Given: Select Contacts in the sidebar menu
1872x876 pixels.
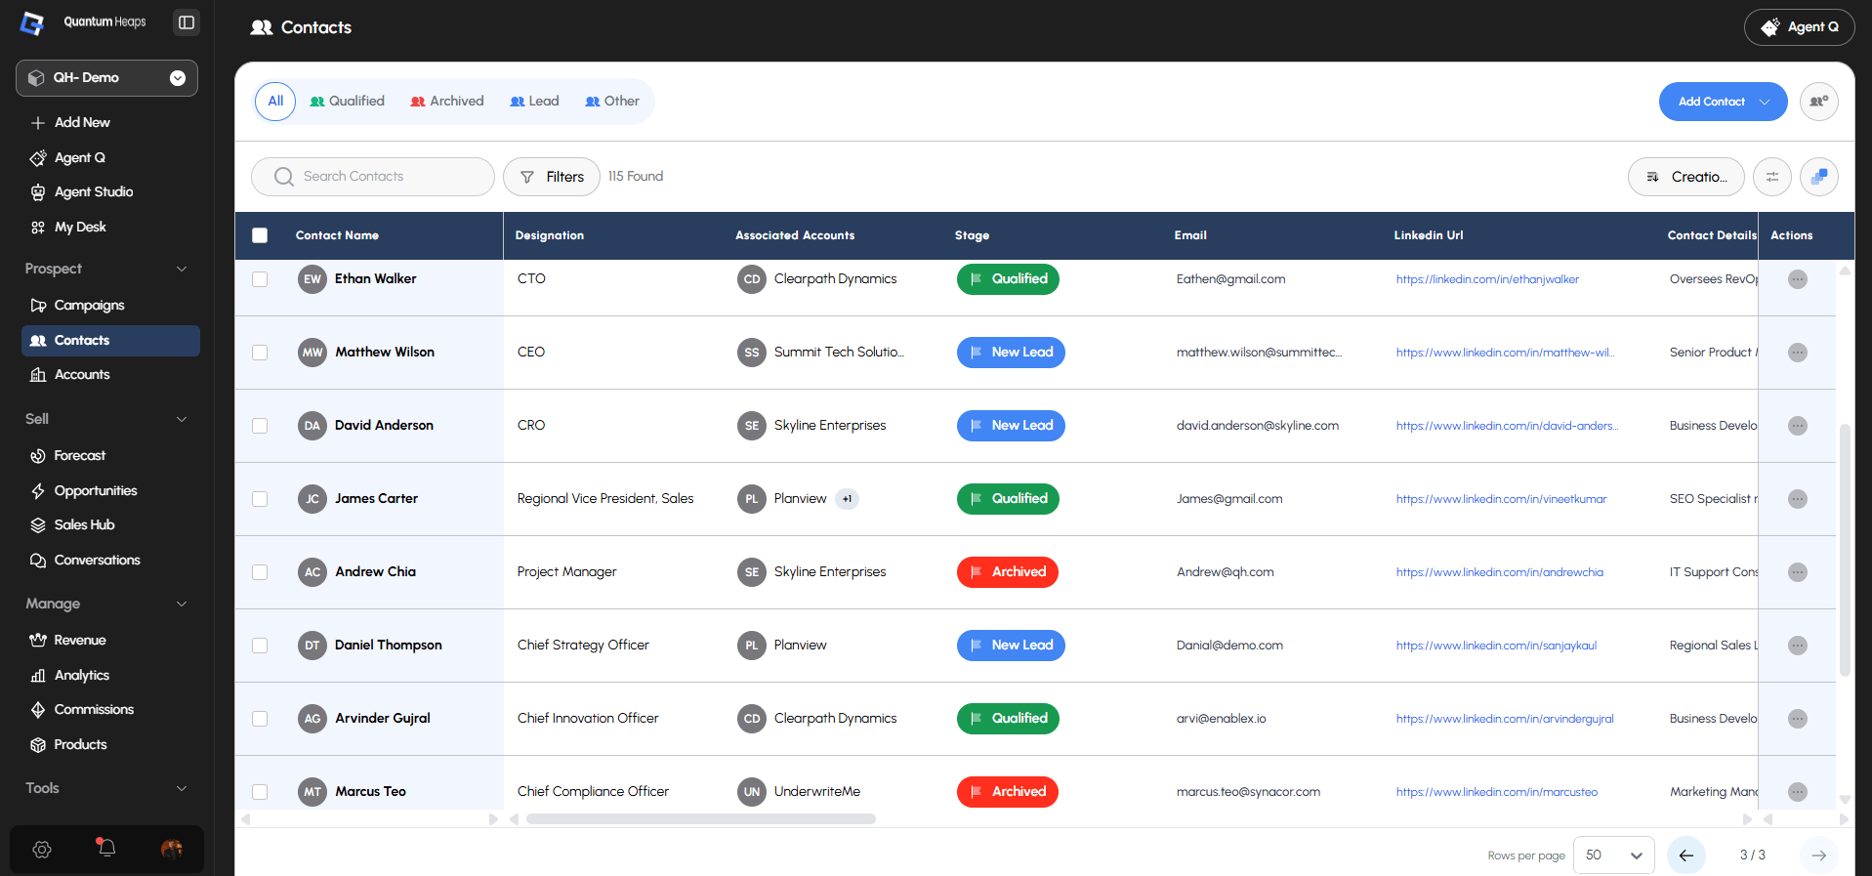Looking at the screenshot, I should pos(110,341).
